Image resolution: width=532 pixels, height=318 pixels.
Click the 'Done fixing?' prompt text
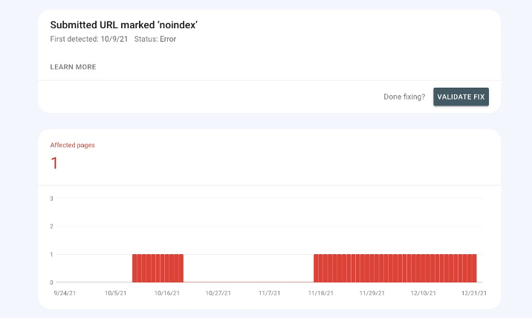(x=404, y=97)
